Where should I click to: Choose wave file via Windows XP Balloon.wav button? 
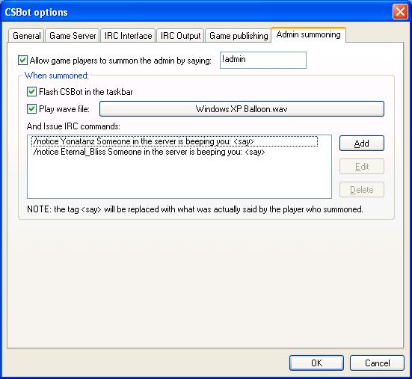click(x=242, y=108)
